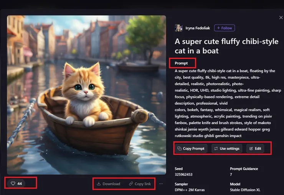284x195 pixels.
Task: Open the three-dot more options menu
Action: click(161, 184)
